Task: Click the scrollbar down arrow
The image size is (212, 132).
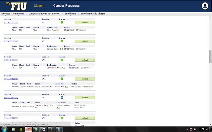Action: [x=210, y=125]
